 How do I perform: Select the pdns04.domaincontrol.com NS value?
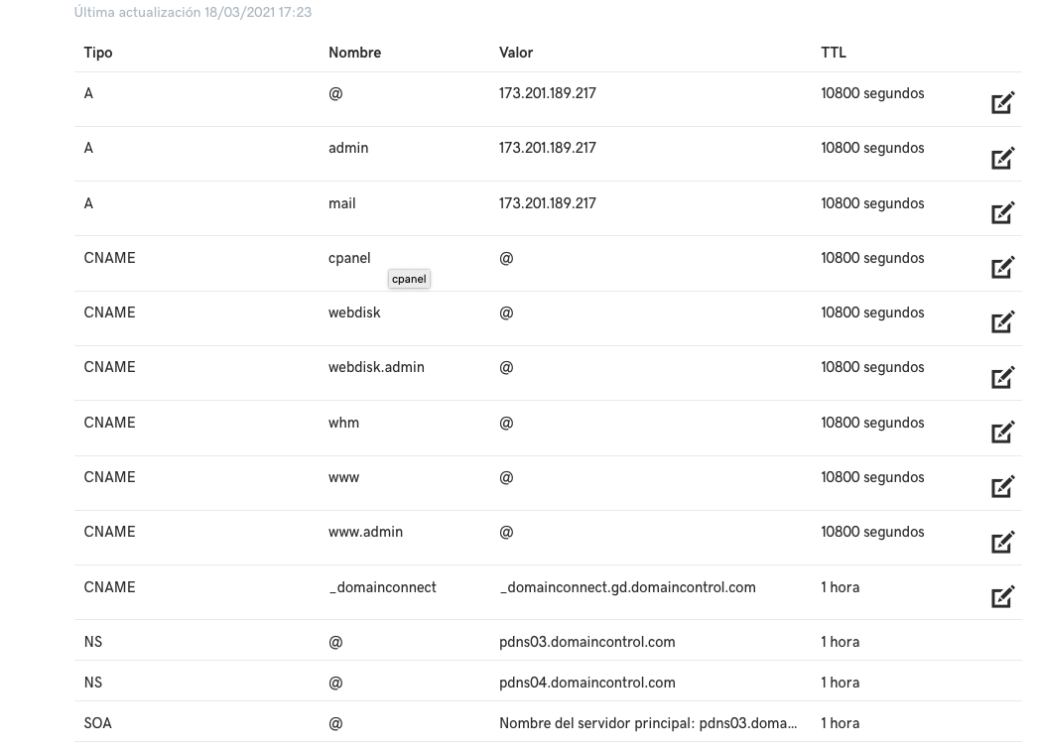pos(587,683)
